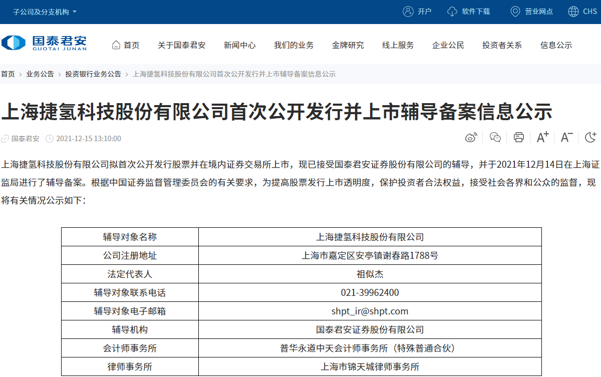Click the globe icon next to CHS
Image resolution: width=601 pixels, height=377 pixels.
[571, 11]
